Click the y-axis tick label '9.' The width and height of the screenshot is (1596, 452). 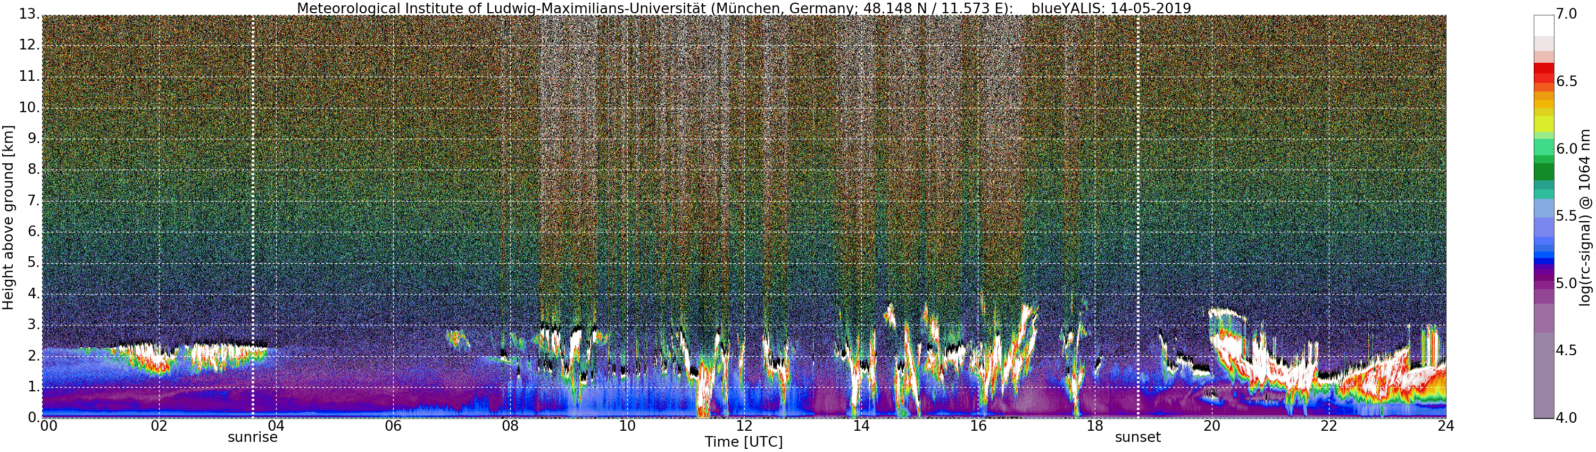tap(33, 138)
